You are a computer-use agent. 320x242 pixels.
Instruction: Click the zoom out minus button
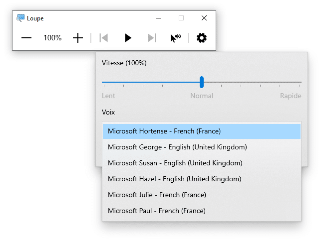coord(26,38)
